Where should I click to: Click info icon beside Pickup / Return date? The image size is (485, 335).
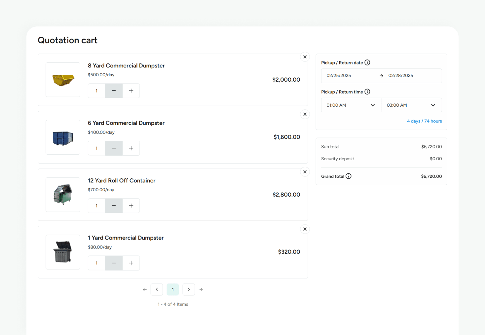point(367,62)
